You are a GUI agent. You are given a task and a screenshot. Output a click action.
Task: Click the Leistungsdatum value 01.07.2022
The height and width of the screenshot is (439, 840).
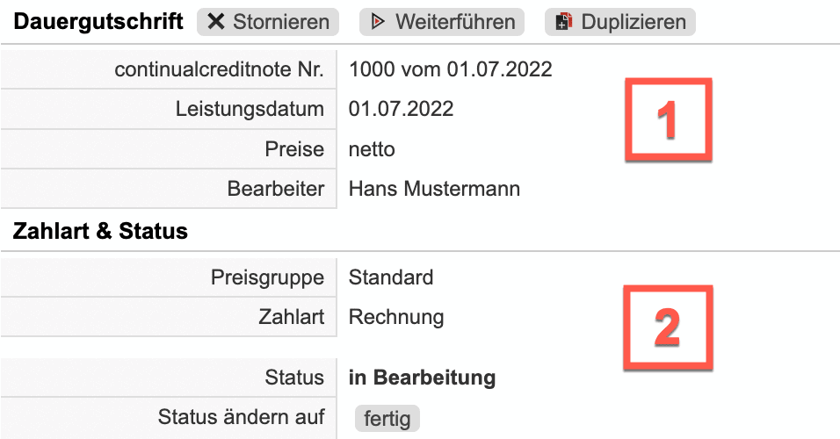pyautogui.click(x=401, y=109)
